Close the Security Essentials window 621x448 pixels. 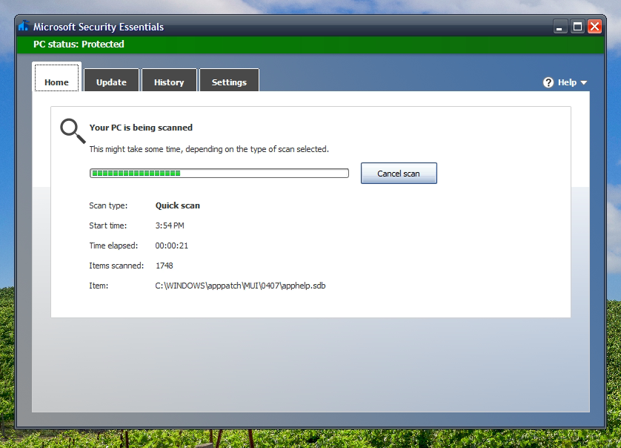594,27
